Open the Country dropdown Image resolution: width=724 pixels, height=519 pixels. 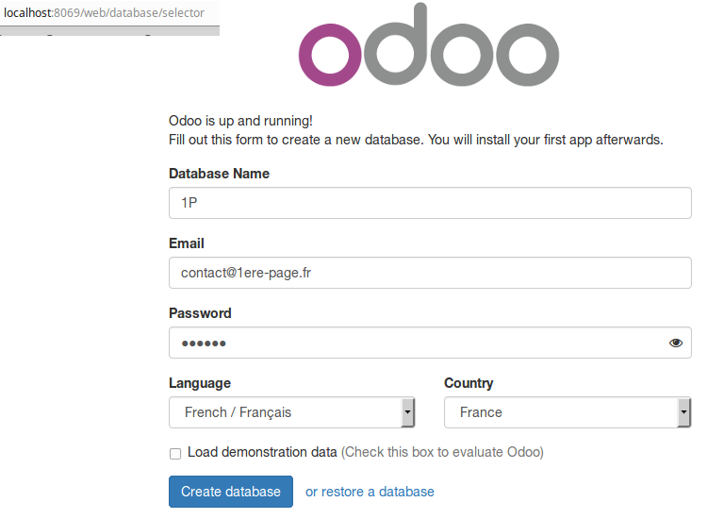point(568,412)
